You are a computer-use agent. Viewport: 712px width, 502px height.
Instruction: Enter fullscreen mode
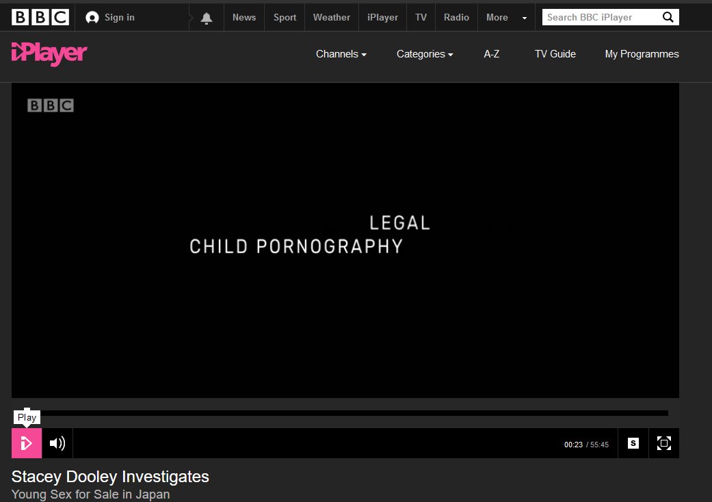click(x=664, y=443)
